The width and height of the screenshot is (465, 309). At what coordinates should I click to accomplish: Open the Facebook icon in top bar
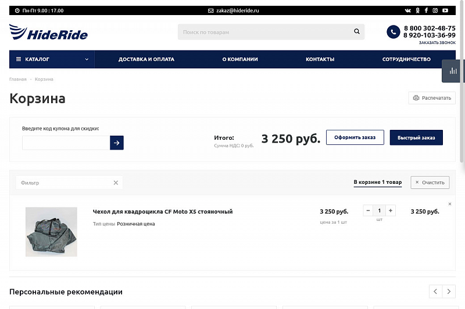426,10
